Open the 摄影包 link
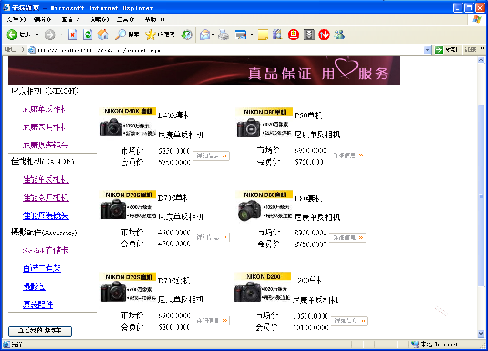The width and height of the screenshot is (488, 351). tap(34, 286)
